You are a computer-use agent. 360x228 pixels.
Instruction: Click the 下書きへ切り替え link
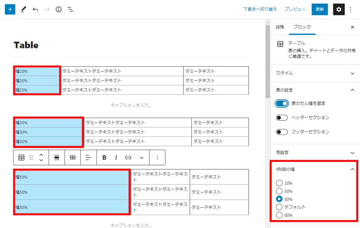tap(260, 9)
